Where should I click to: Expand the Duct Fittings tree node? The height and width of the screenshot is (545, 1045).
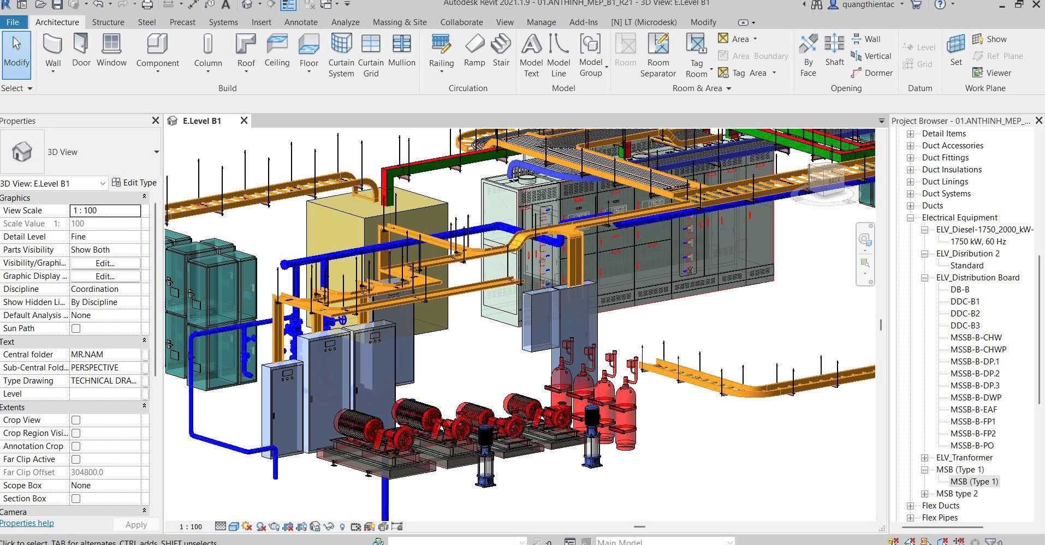tap(910, 158)
